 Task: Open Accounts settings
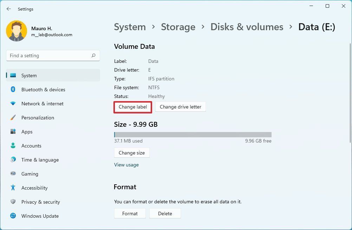coord(31,146)
